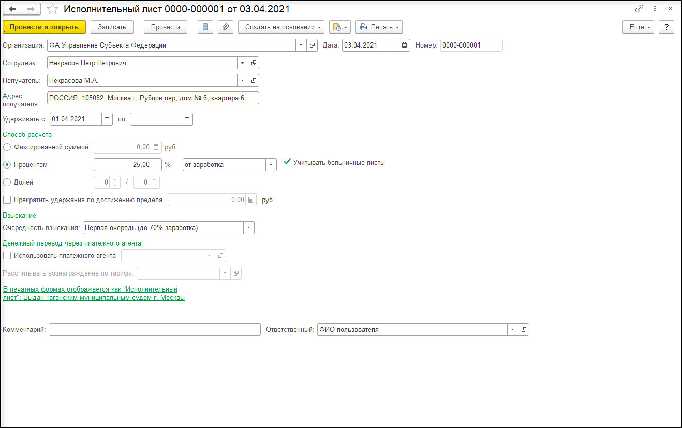Expand the платежный агент dropdown arrow
This screenshot has height=428, width=682.
coord(210,255)
